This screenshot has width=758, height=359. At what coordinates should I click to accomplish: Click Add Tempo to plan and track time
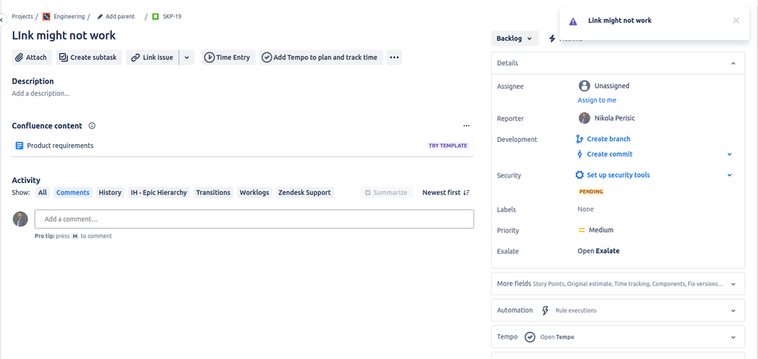pyautogui.click(x=321, y=57)
